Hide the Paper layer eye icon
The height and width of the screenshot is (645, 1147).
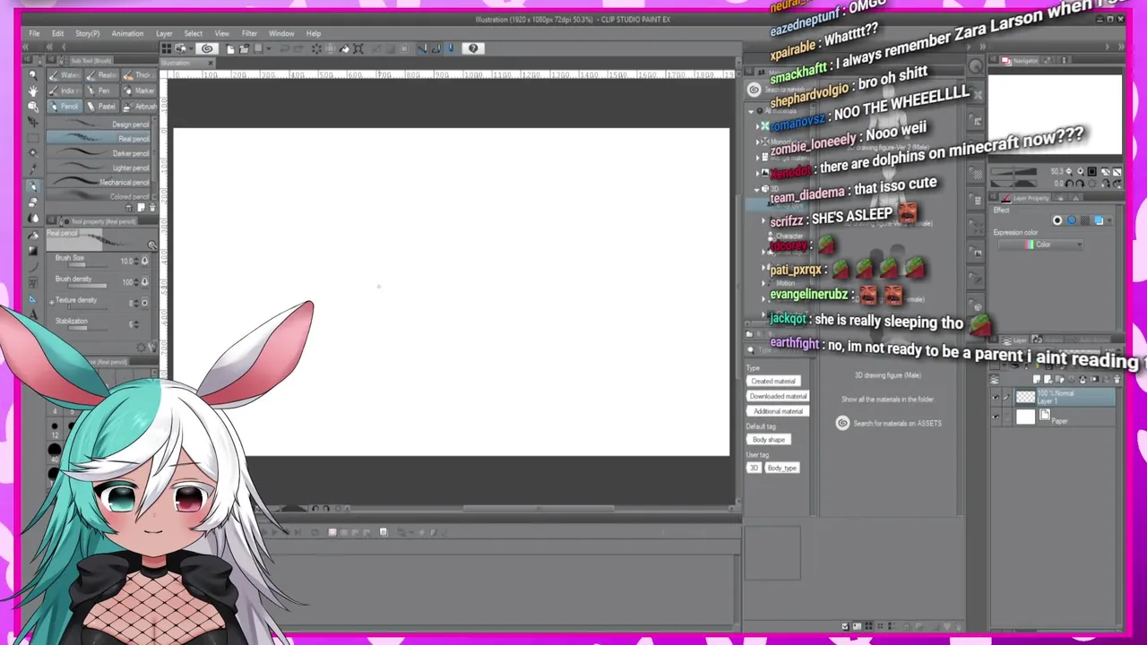[996, 417]
